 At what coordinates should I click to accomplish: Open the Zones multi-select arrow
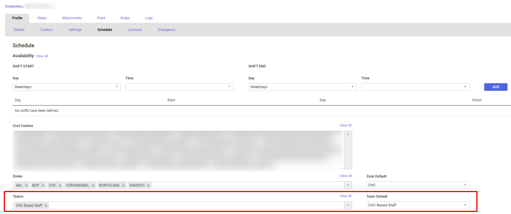(348, 185)
